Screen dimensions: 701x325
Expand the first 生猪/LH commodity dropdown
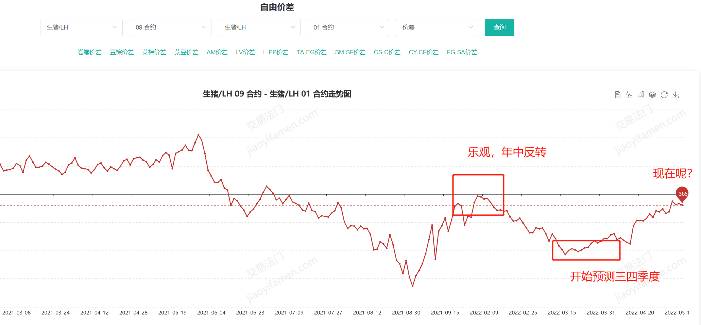click(x=81, y=28)
